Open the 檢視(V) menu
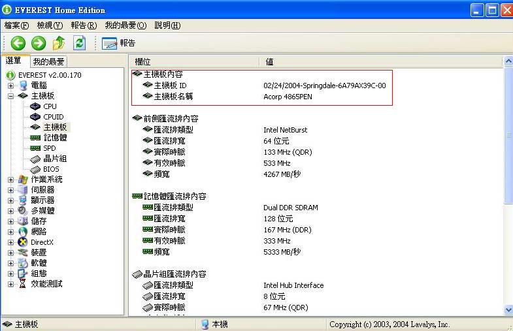Image resolution: width=513 pixels, height=331 pixels. (50, 25)
